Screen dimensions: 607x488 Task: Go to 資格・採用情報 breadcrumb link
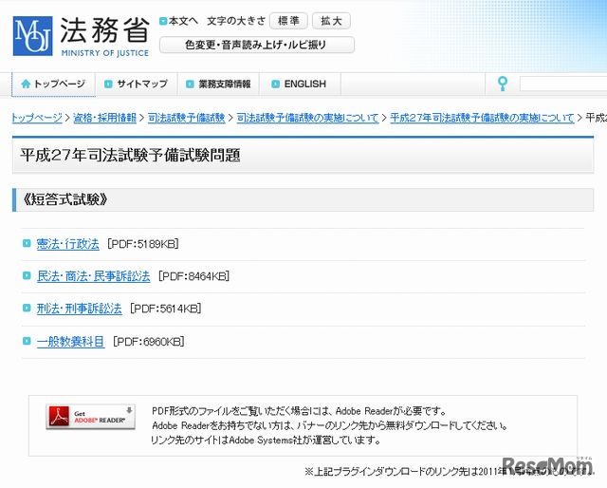click(x=104, y=118)
